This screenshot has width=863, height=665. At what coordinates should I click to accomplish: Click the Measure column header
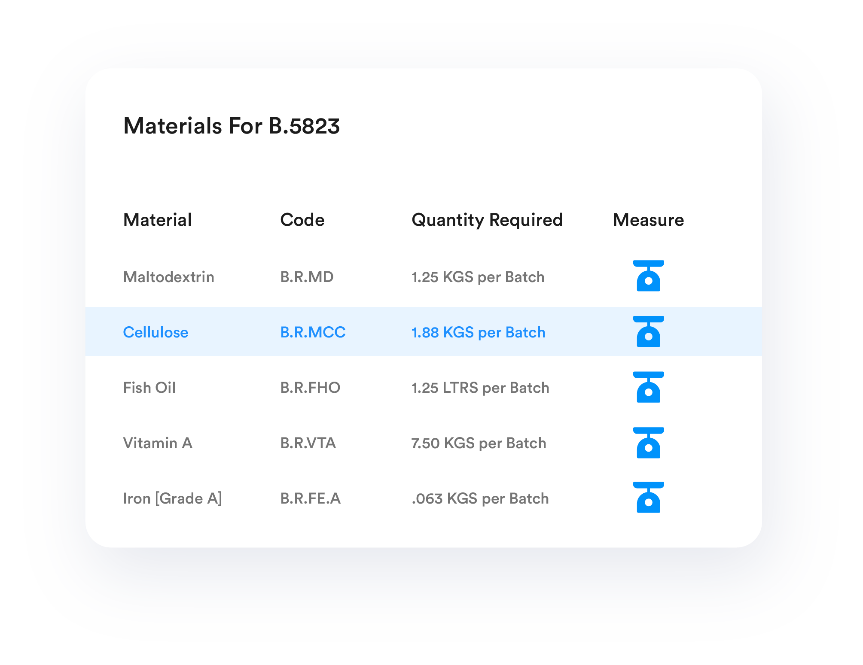coord(648,220)
